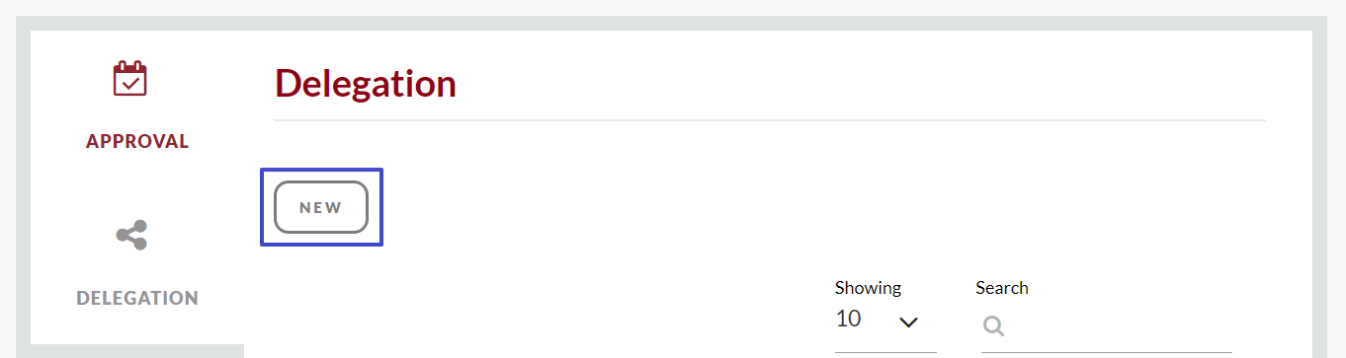Click the search magnifier icon
The height and width of the screenshot is (358, 1346).
[x=994, y=326]
